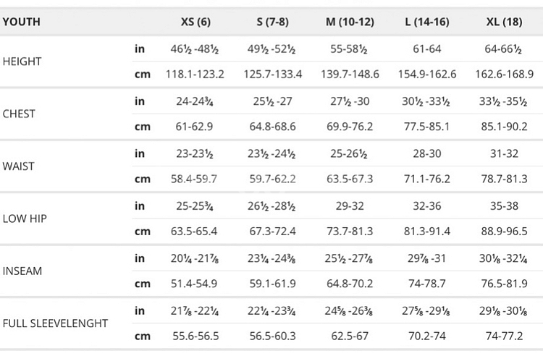This screenshot has height=356, width=543.
Task: Click the WAIST row label
Action: click(x=19, y=166)
